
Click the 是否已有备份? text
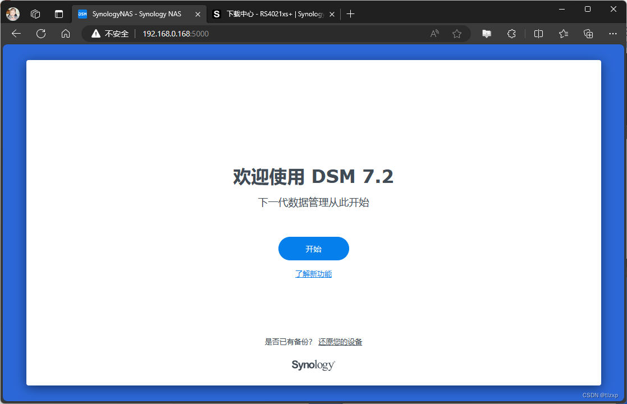289,342
